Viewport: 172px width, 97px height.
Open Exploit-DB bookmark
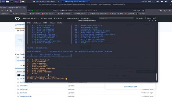click(116, 14)
